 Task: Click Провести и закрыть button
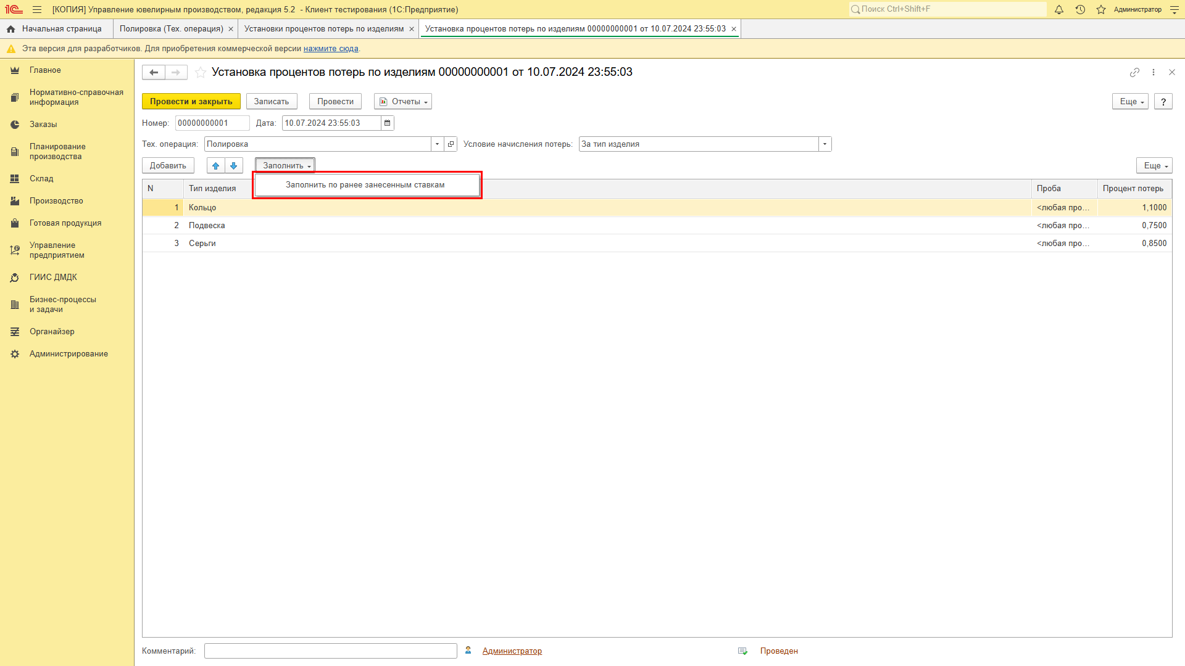point(191,102)
